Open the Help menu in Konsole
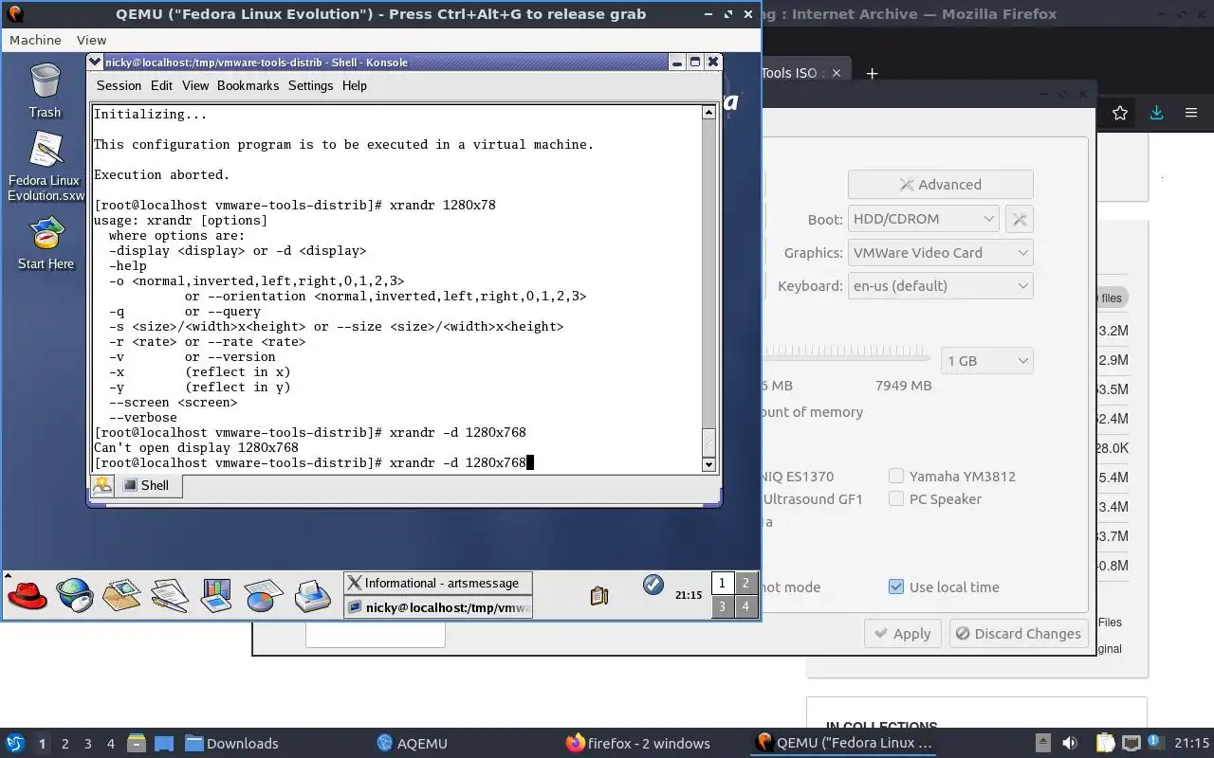Image resolution: width=1214 pixels, height=758 pixels. tap(354, 85)
